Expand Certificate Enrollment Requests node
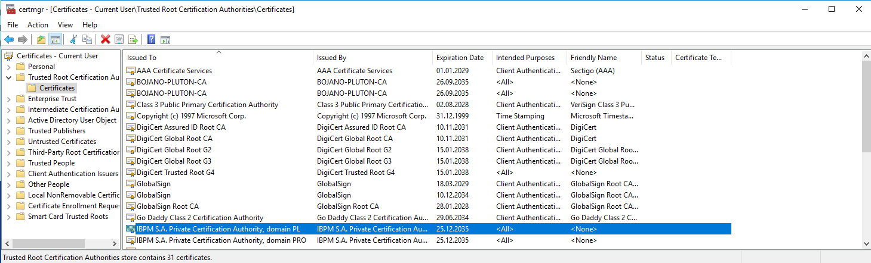This screenshot has height=263, width=871. [x=9, y=206]
